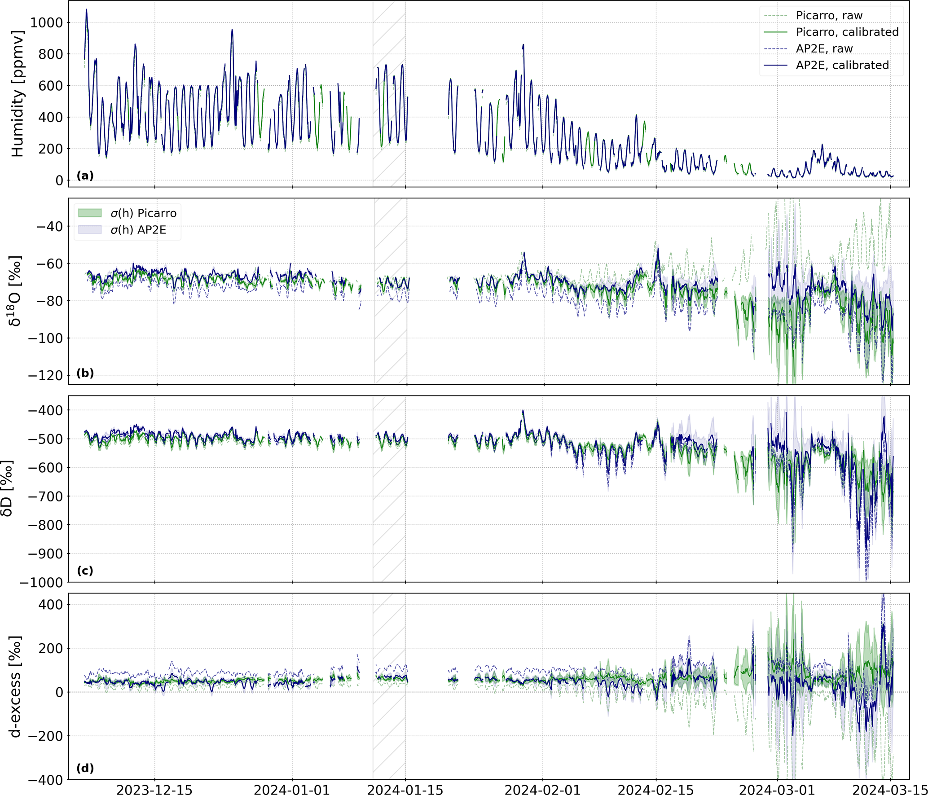Click the 2024-03-15 date tick label

coord(890,790)
